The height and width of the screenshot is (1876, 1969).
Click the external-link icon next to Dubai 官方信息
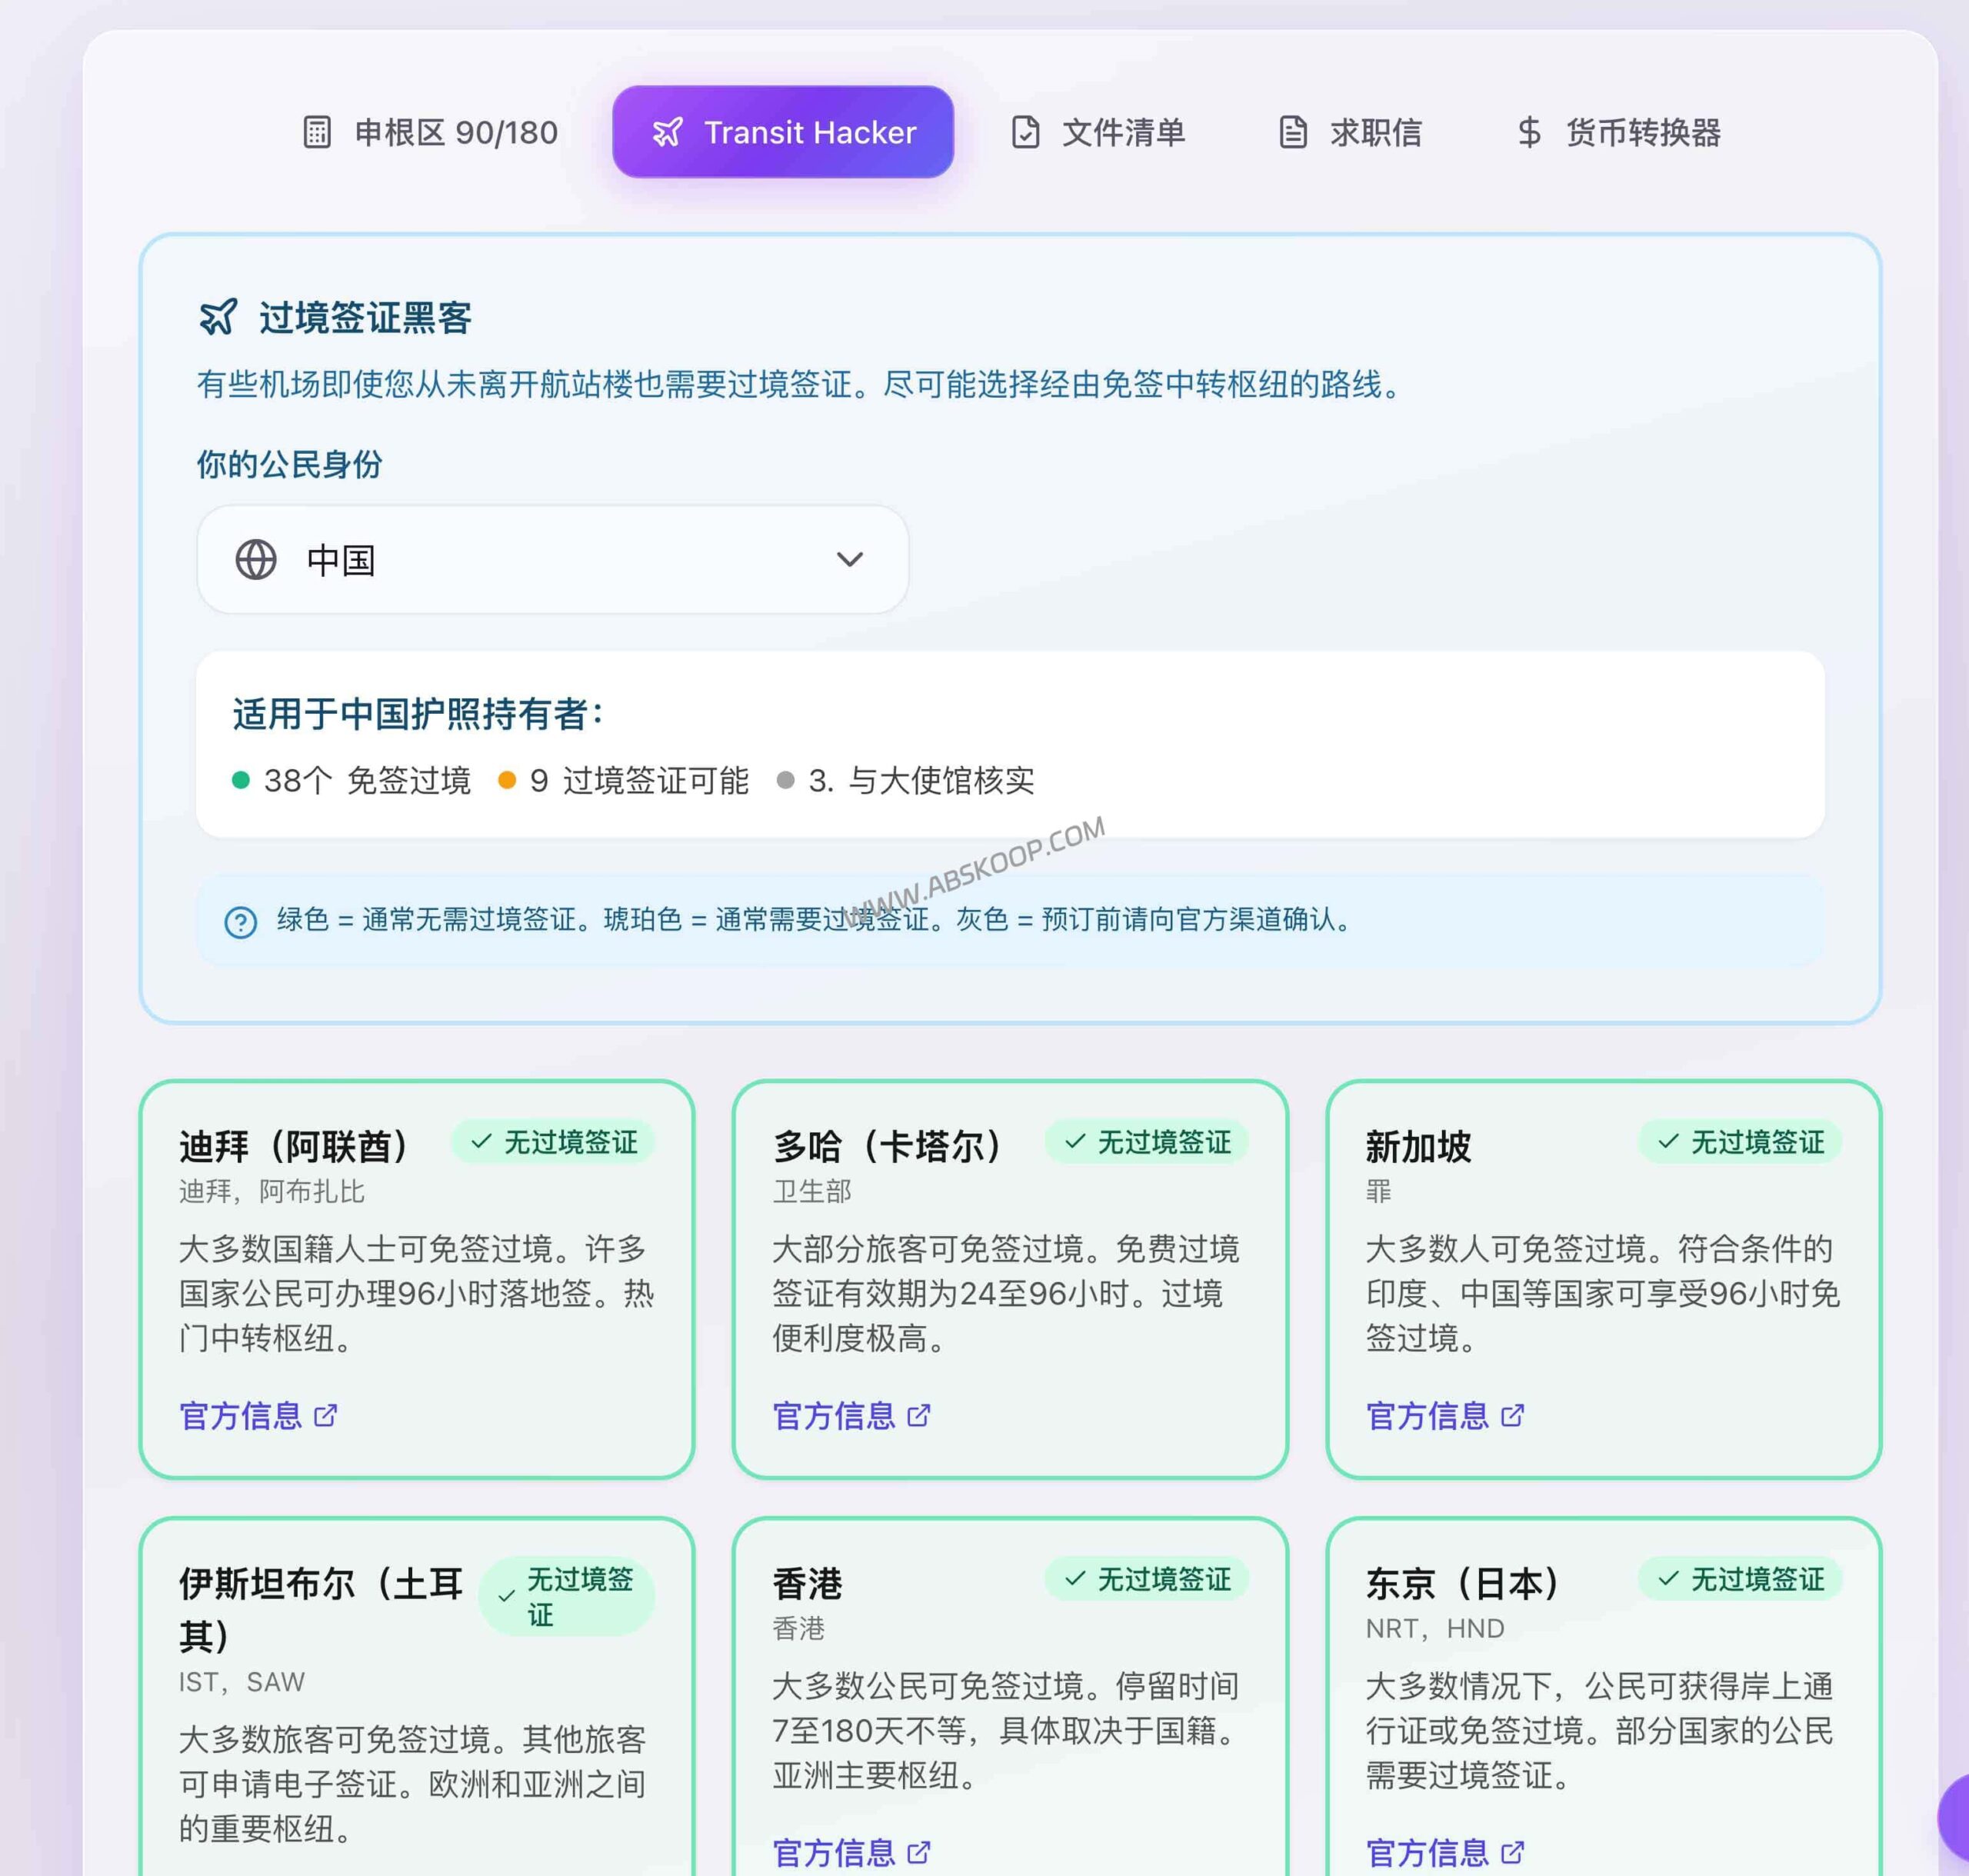[325, 1416]
